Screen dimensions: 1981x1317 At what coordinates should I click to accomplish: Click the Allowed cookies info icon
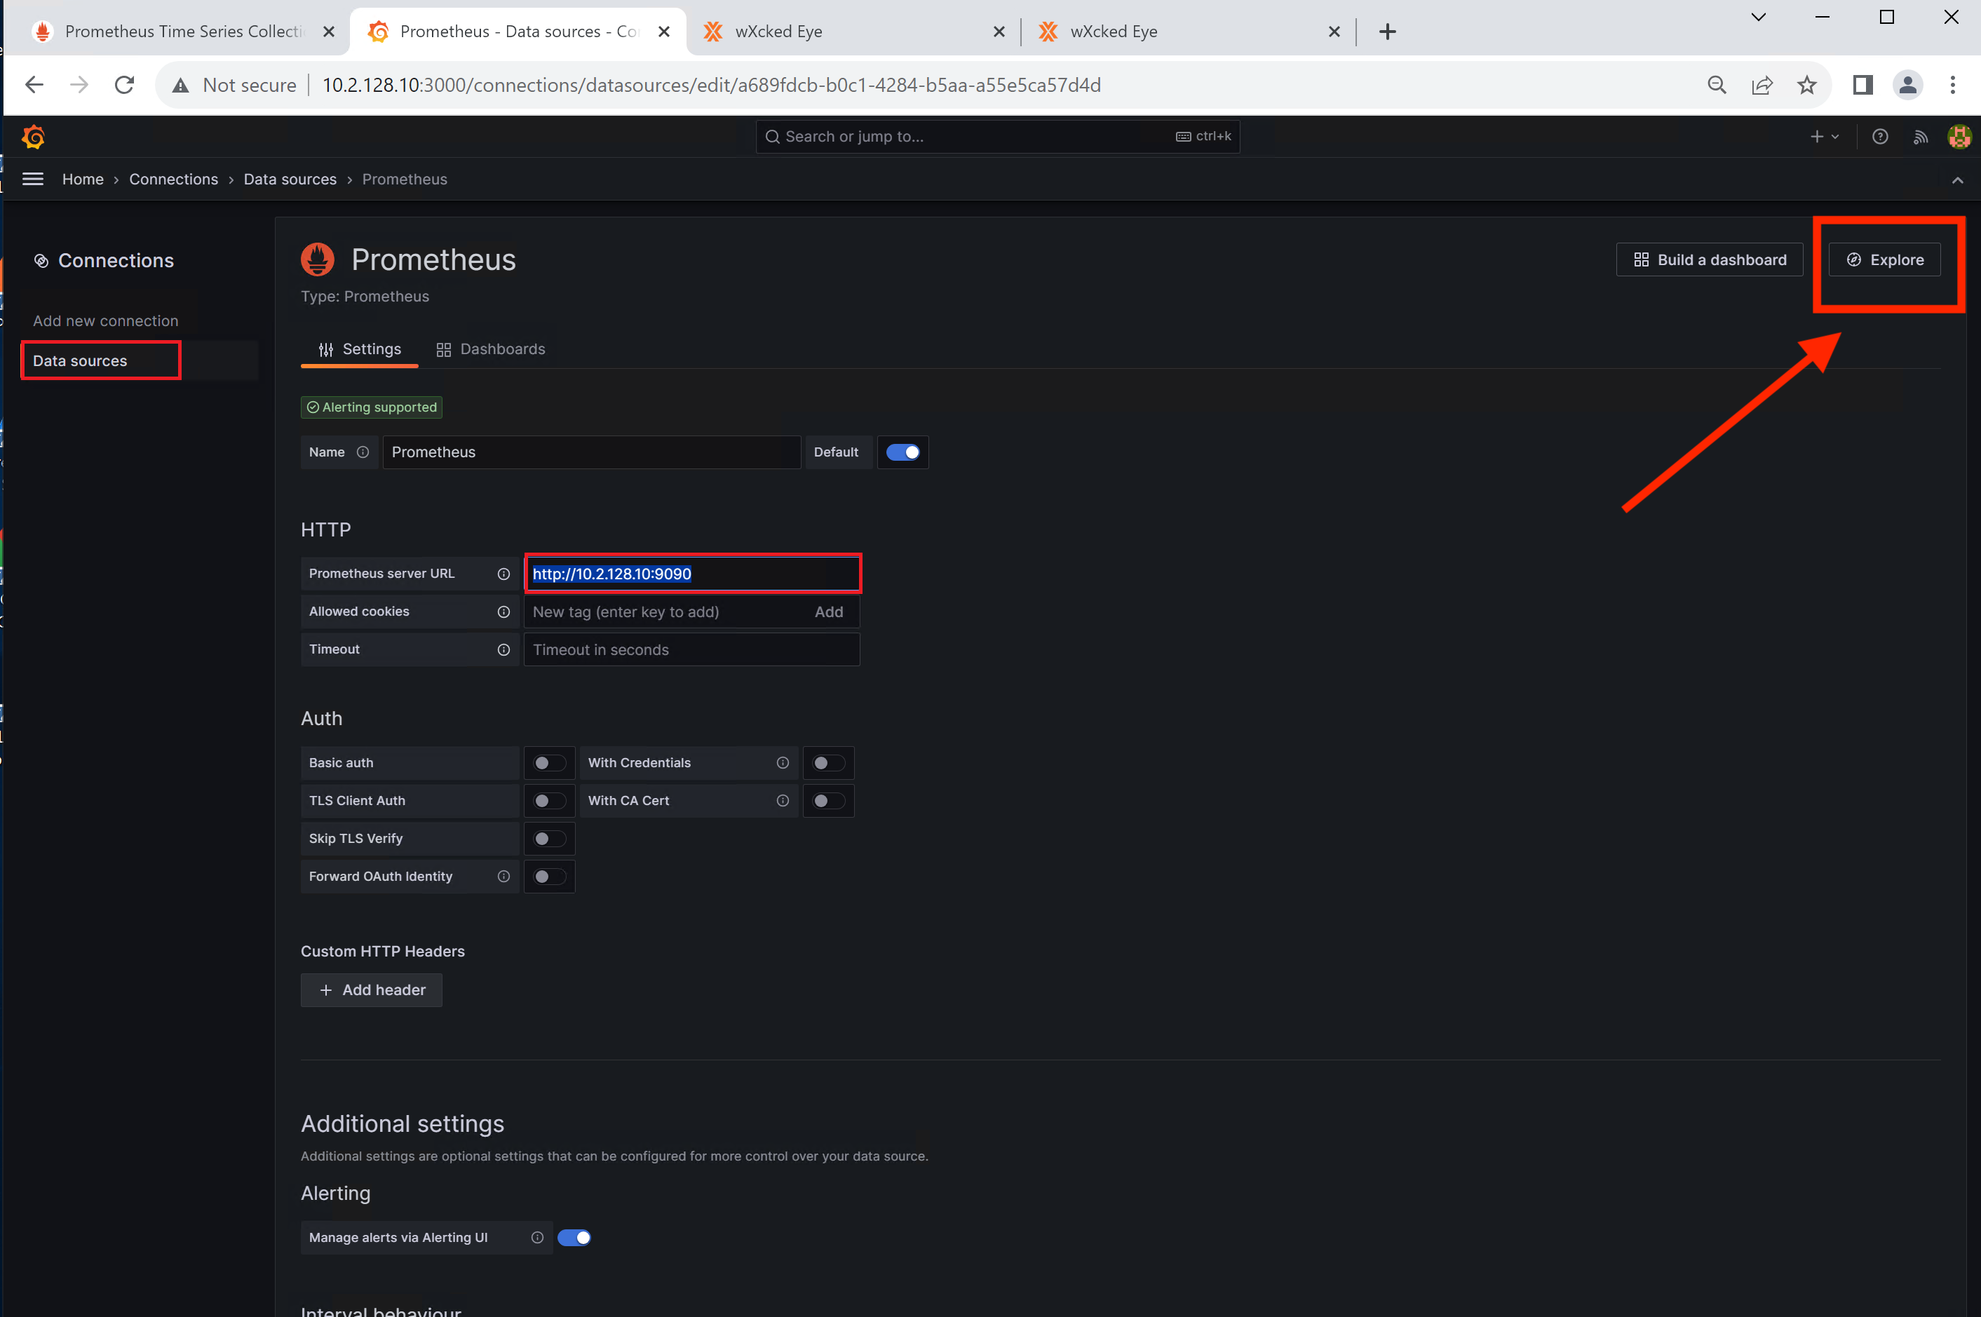[504, 612]
